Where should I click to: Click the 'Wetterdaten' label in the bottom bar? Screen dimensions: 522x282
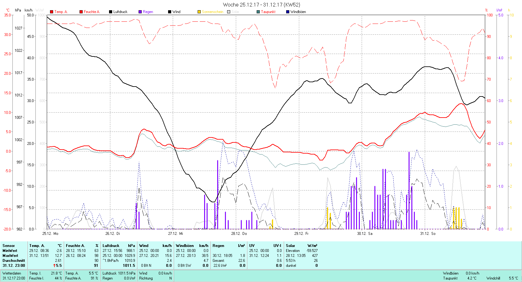[12, 273]
